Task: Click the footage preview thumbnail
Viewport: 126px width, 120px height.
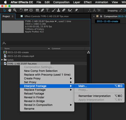Action: [x=13, y=27]
